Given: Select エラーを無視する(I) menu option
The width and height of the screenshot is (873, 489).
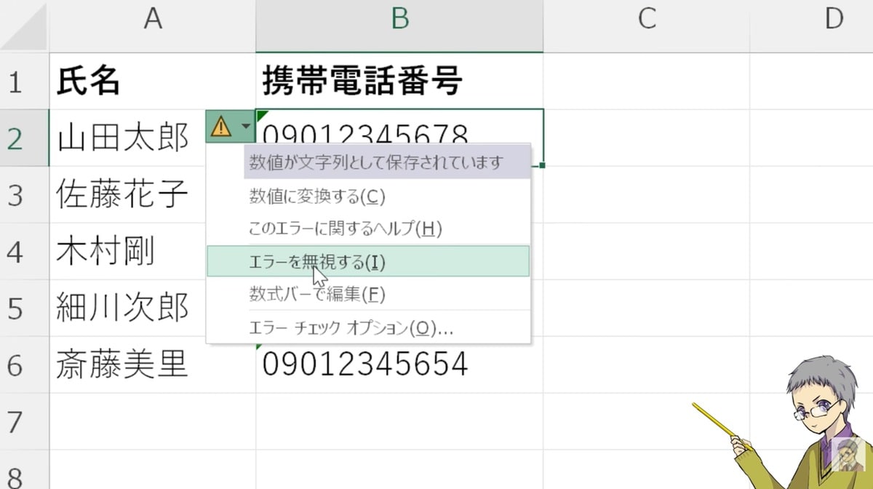Looking at the screenshot, I should click(x=368, y=261).
